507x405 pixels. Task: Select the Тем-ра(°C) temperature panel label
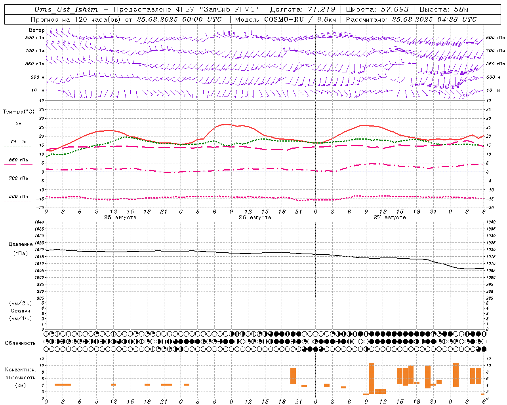pyautogui.click(x=19, y=112)
